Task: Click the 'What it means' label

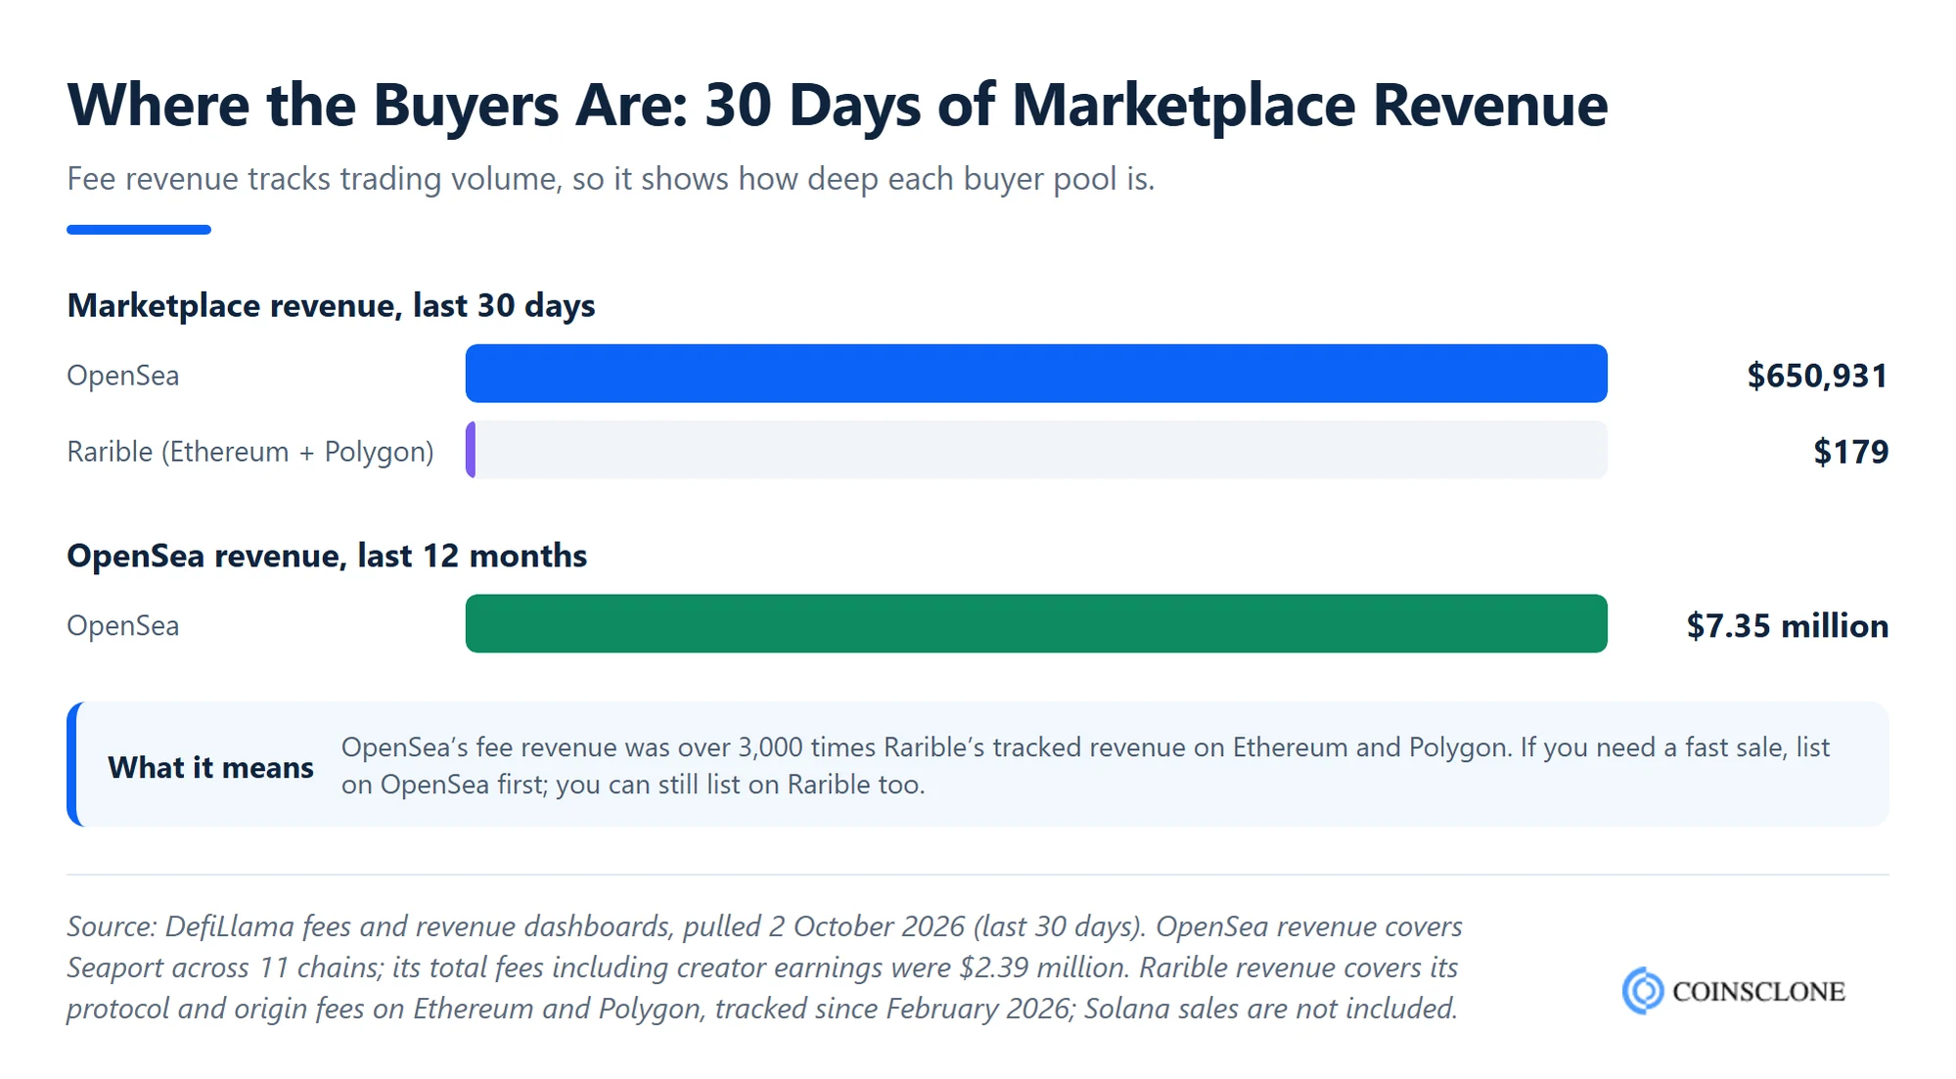Action: [x=210, y=767]
